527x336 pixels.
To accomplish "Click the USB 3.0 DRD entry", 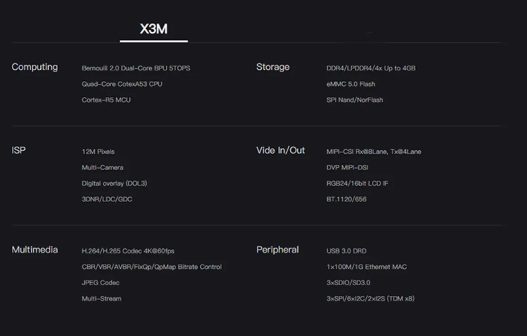I will click(x=346, y=251).
